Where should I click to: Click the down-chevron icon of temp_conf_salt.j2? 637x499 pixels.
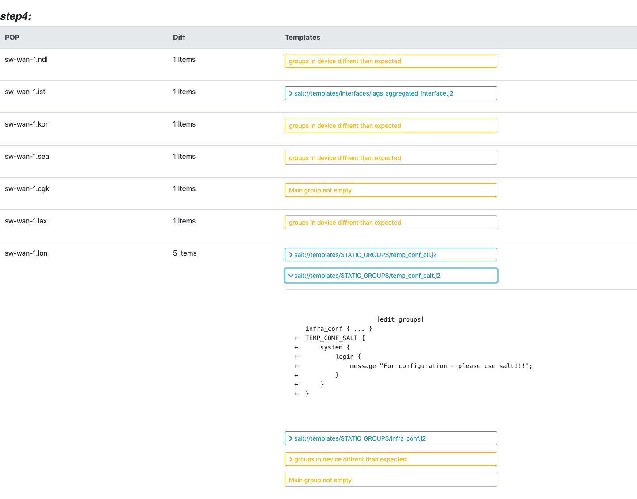[x=291, y=276]
